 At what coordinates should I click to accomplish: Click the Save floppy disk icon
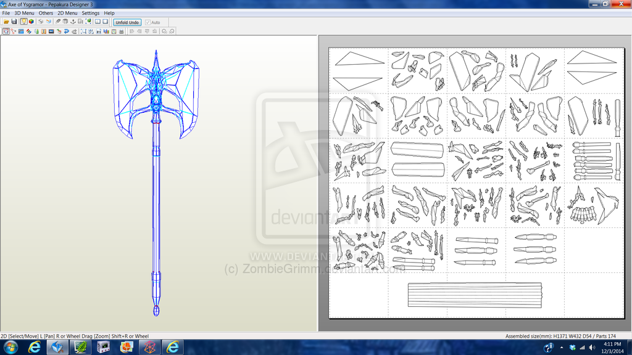[14, 22]
